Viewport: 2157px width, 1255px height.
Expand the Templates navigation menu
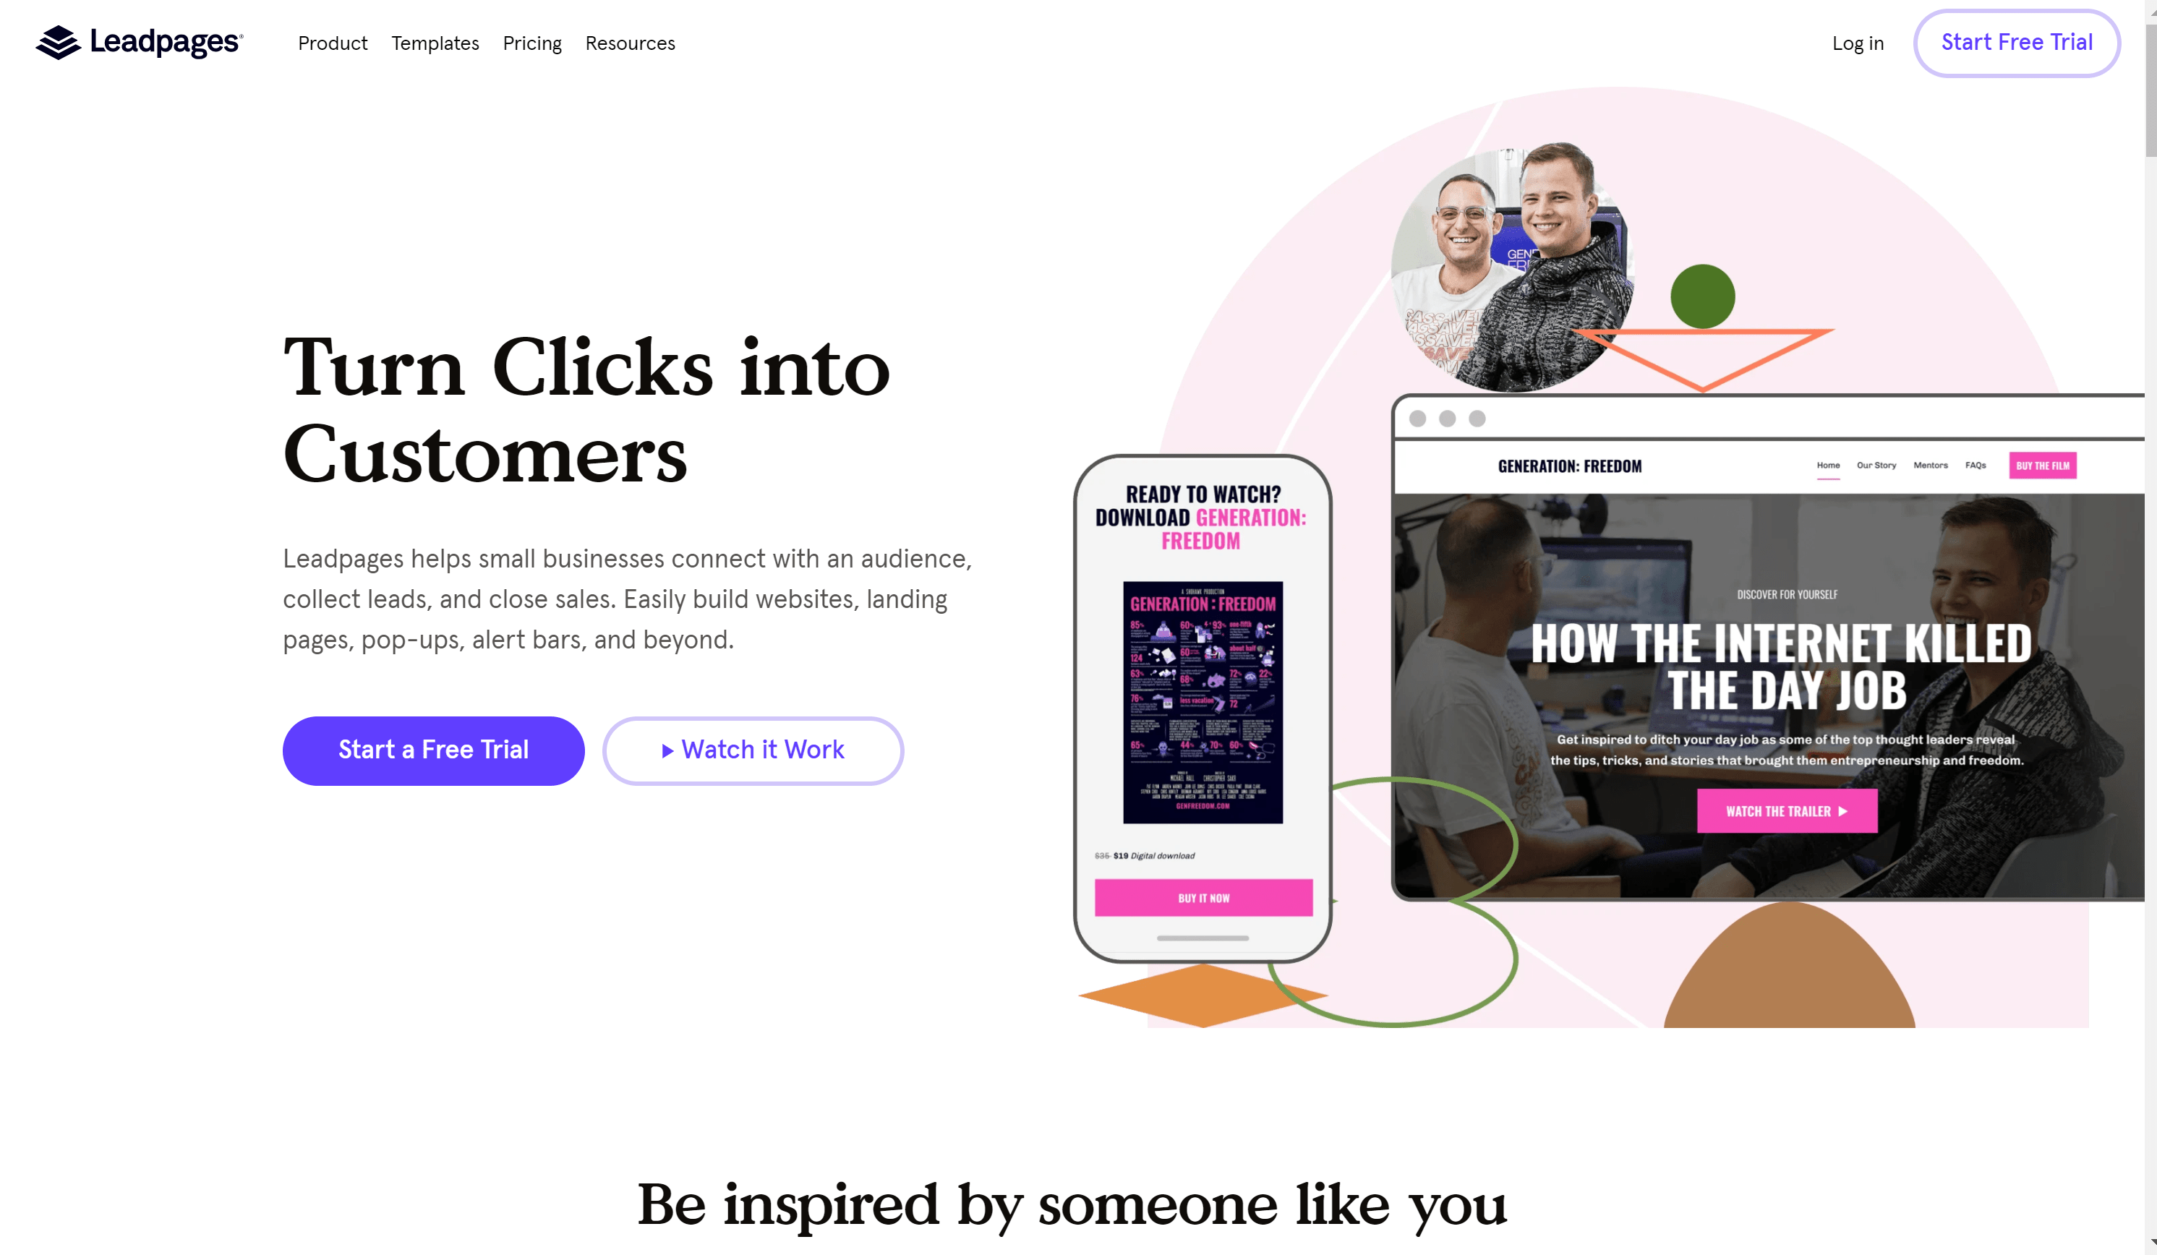[x=435, y=43]
